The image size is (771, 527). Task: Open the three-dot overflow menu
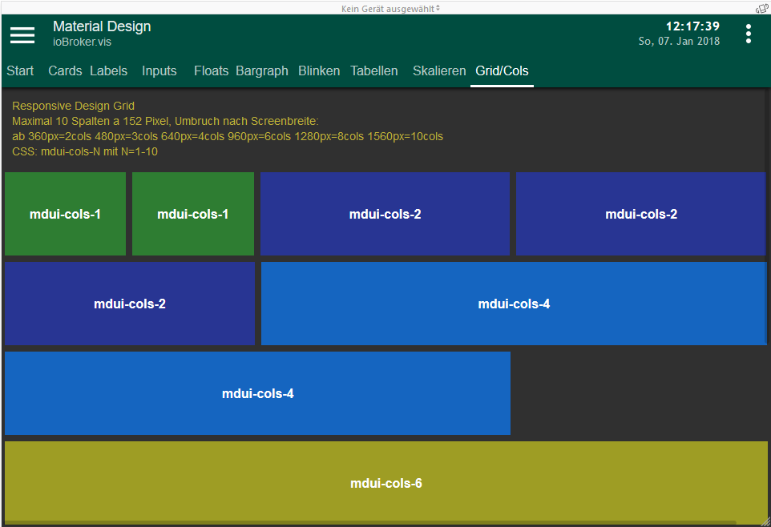[x=749, y=34]
